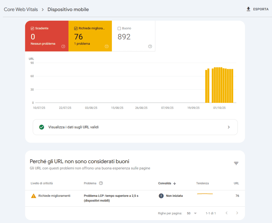The image size is (272, 223).
Task: Click the next page chevron in pagination
Action: (x=237, y=213)
